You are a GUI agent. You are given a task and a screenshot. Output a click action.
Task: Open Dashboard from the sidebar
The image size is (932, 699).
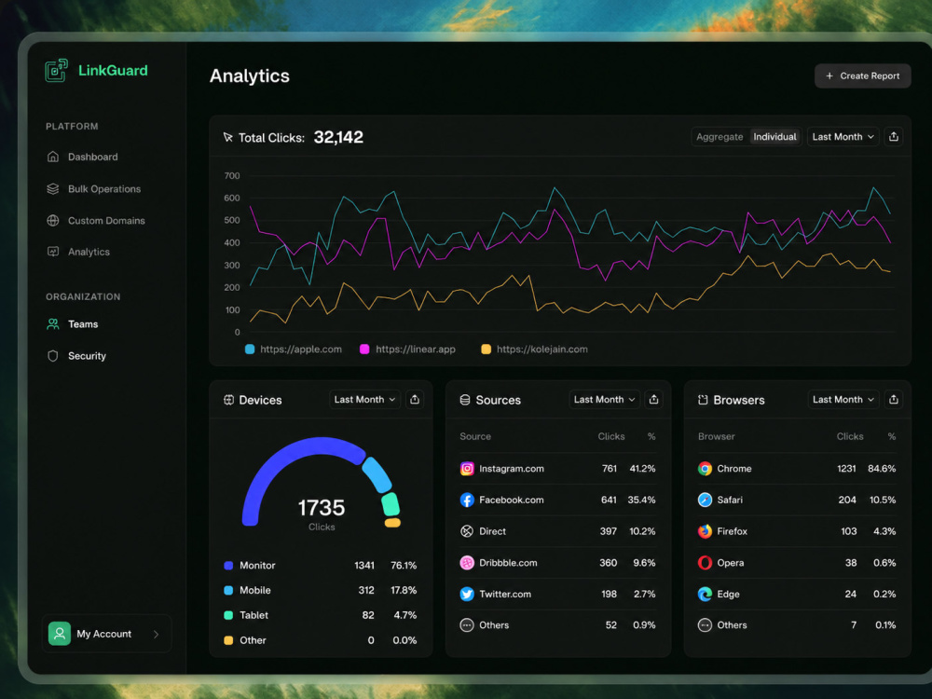pyautogui.click(x=83, y=157)
